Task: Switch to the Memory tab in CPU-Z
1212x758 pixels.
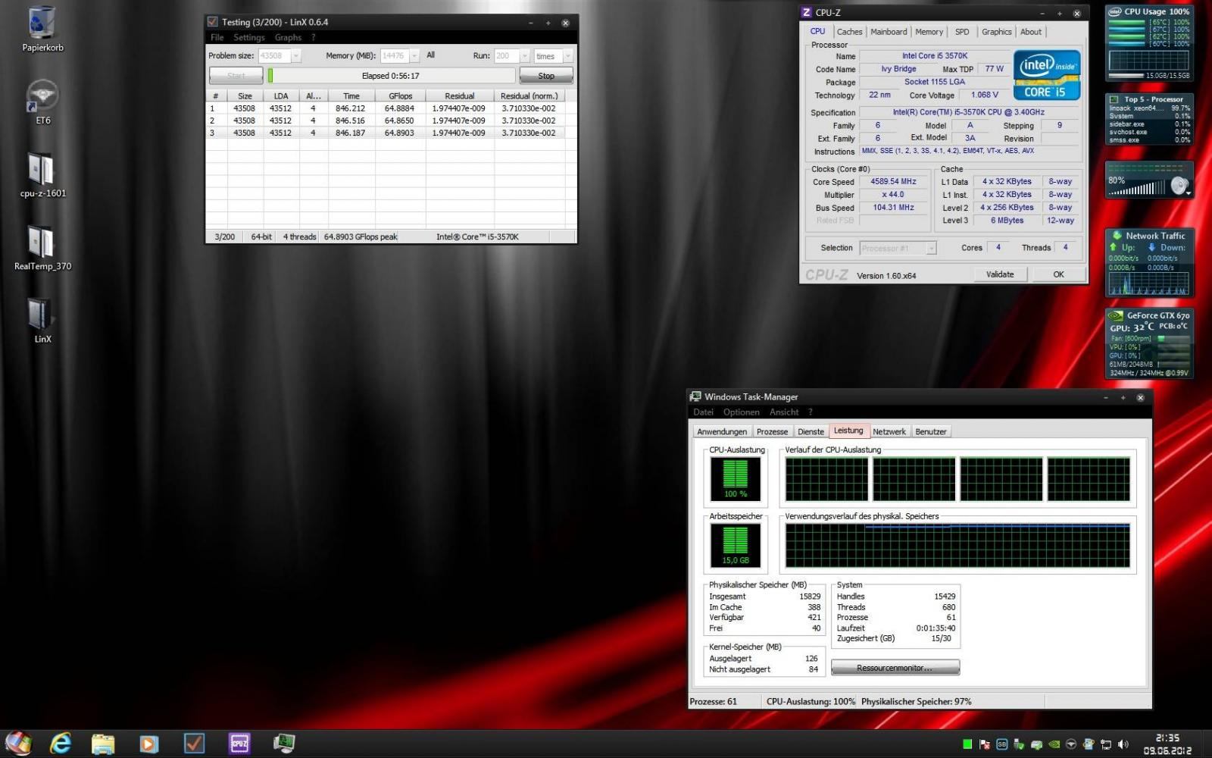Action: (x=929, y=32)
